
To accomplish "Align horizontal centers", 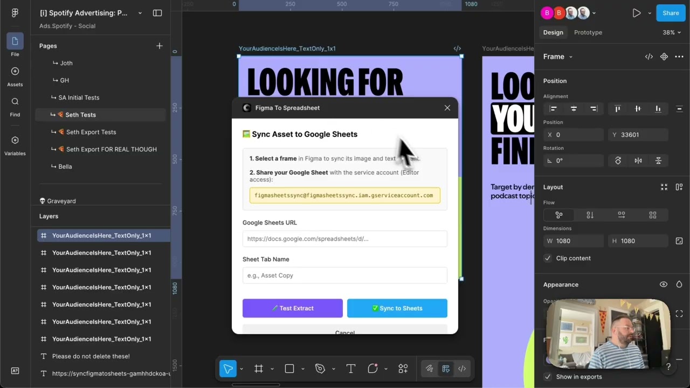I will click(574, 109).
